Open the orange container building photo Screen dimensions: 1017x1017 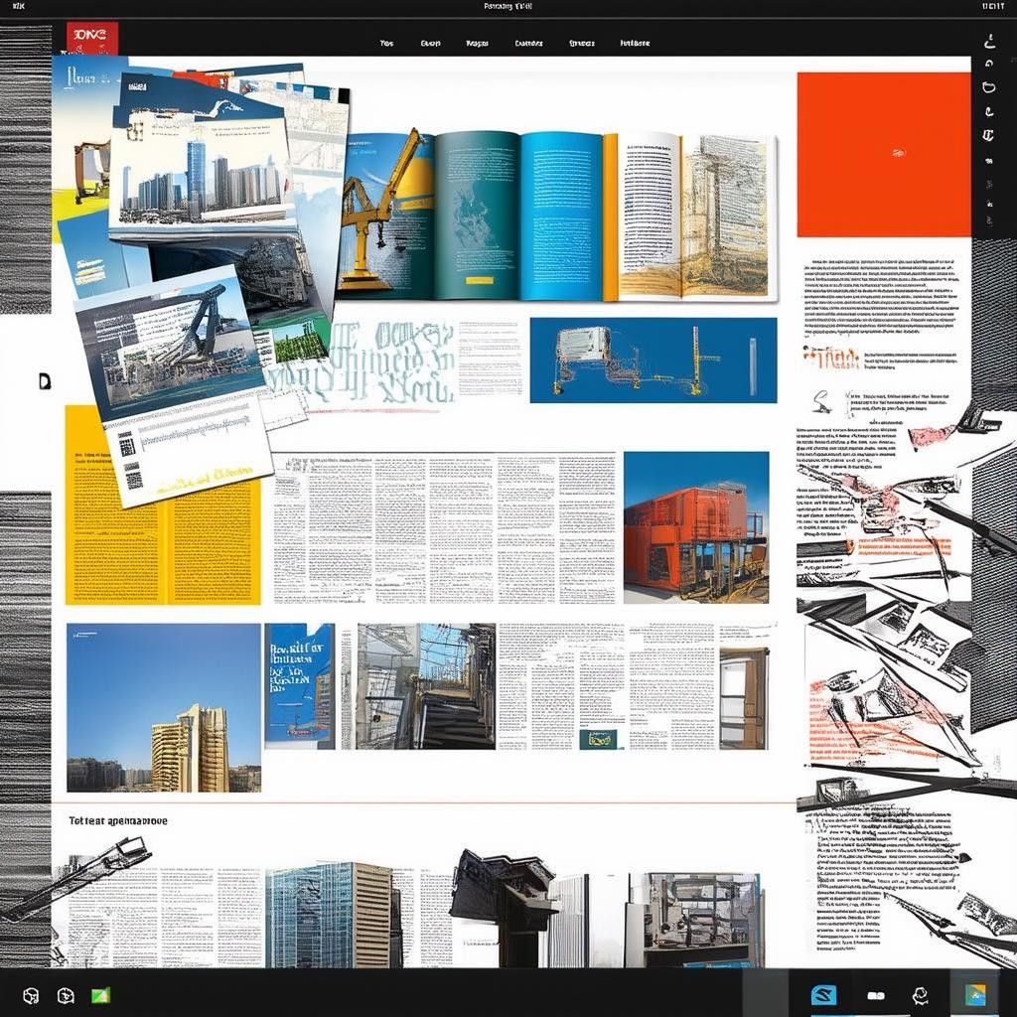tap(695, 527)
